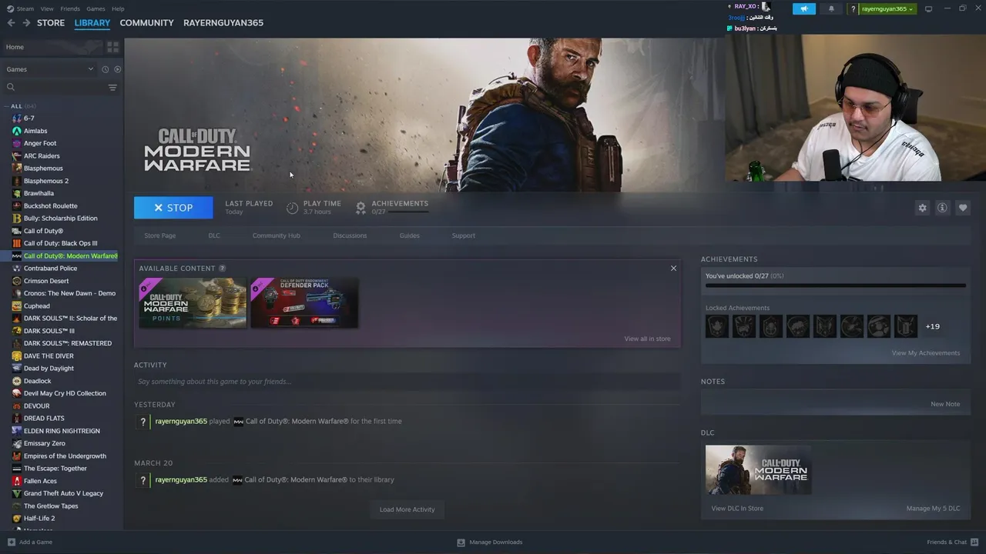Click Manage My 5 DLC
The height and width of the screenshot is (554, 986).
(x=933, y=509)
